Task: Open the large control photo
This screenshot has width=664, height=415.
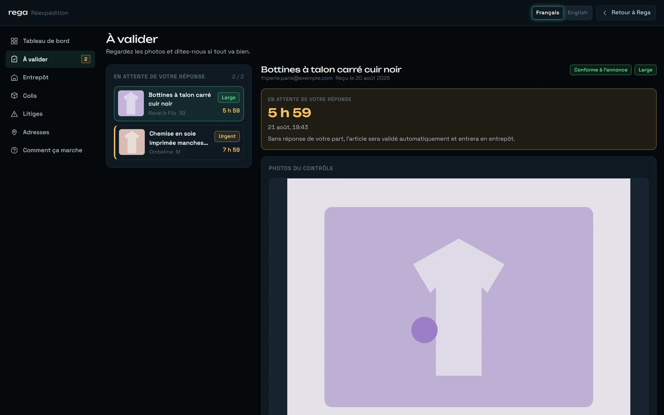Action: pyautogui.click(x=459, y=297)
